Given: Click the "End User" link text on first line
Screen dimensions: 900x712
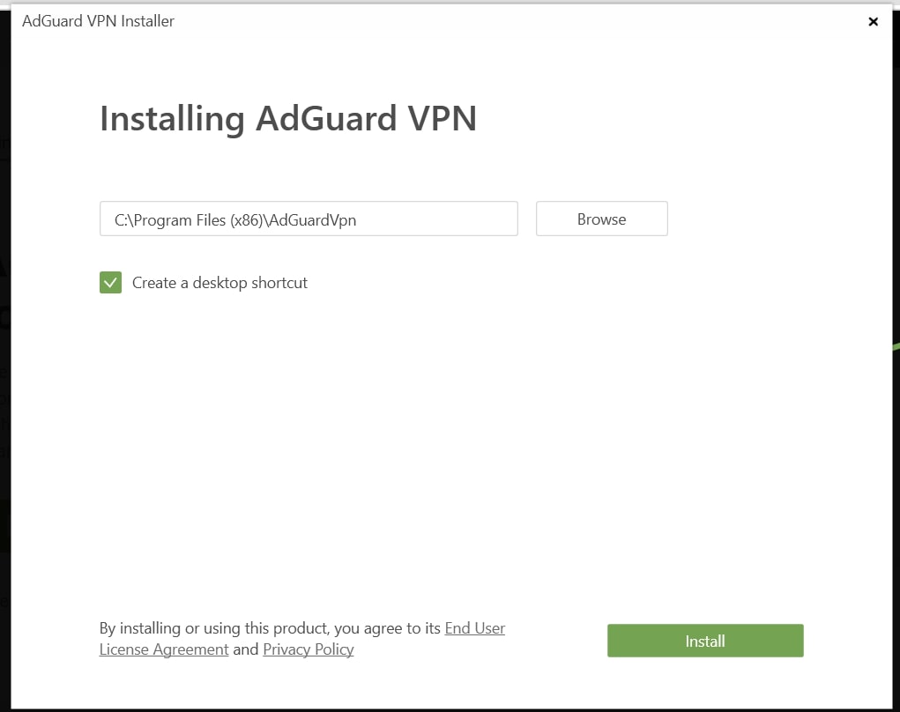Looking at the screenshot, I should [474, 628].
